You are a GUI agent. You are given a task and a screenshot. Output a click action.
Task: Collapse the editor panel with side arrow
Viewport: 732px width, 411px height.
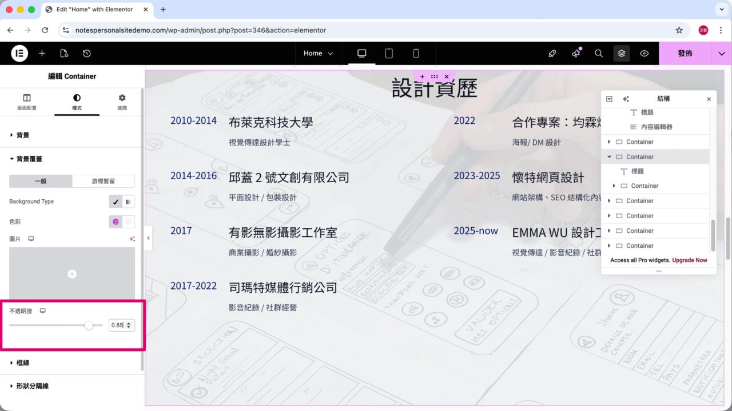tap(148, 238)
